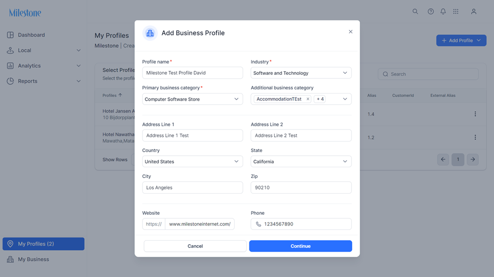Expand the Analytics sidebar menu
Viewport: 494px width, 277px height.
pyautogui.click(x=44, y=66)
